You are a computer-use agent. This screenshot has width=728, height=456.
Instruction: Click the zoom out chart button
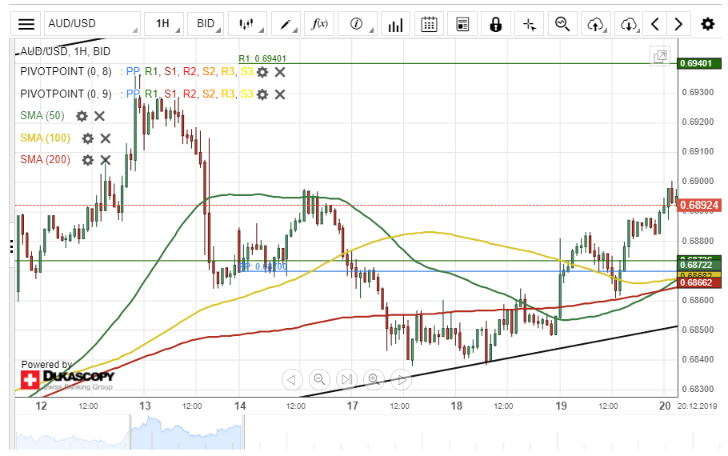[x=319, y=379]
